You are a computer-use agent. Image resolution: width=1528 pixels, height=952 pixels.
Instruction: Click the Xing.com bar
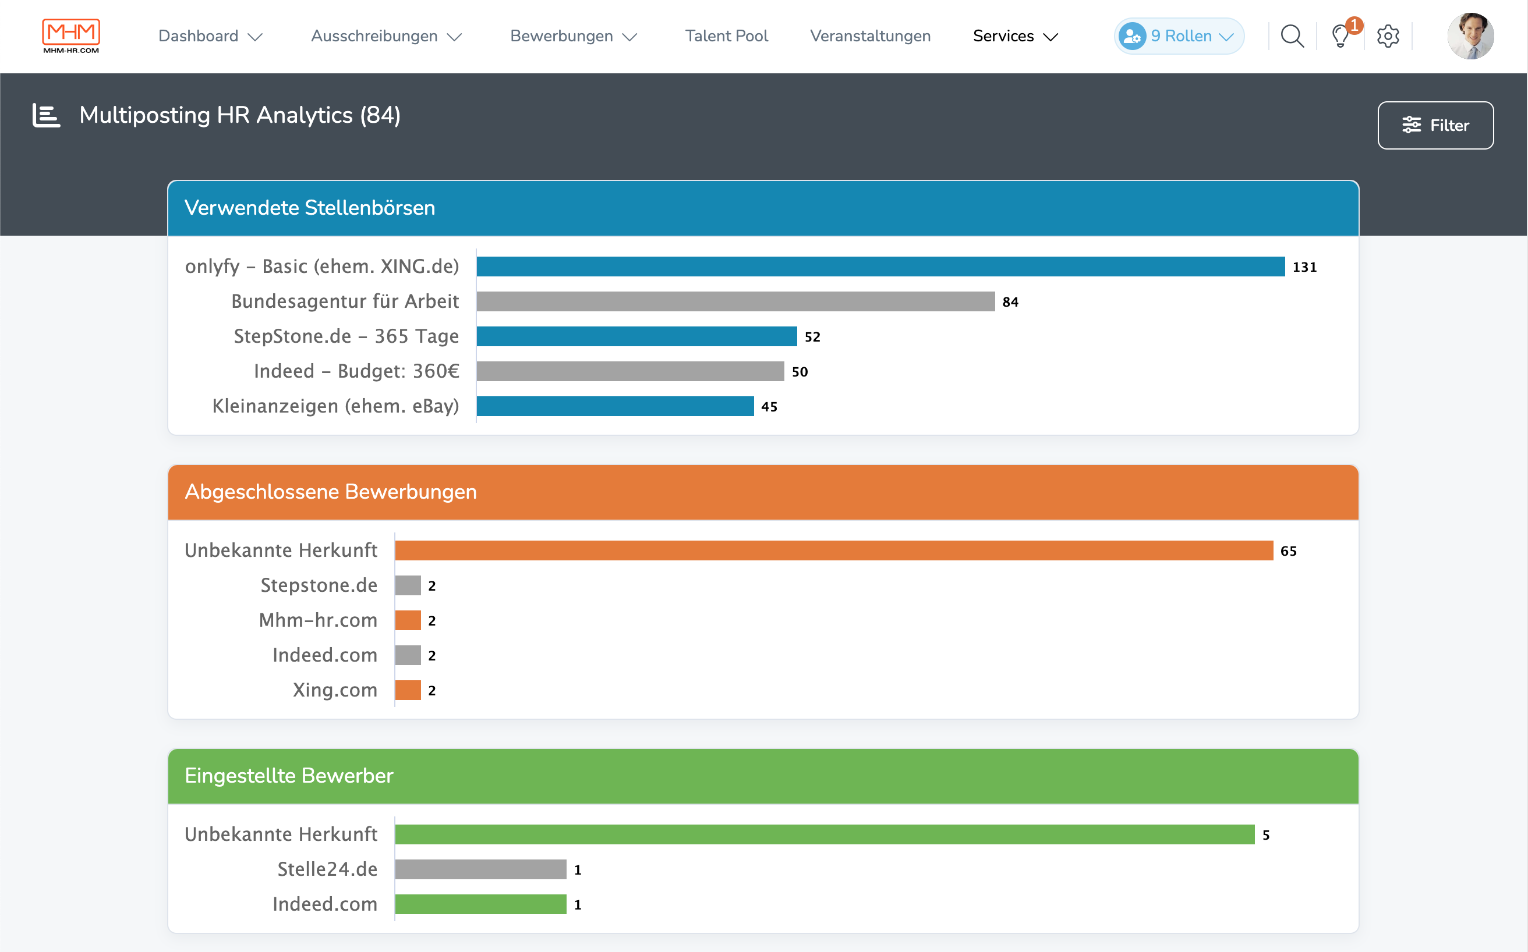pyautogui.click(x=408, y=690)
